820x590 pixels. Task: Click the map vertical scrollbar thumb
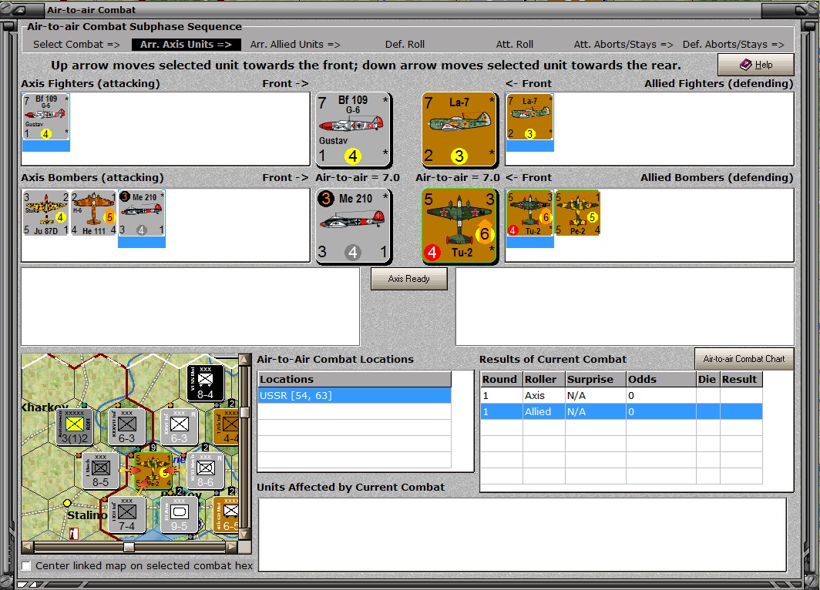tap(244, 412)
